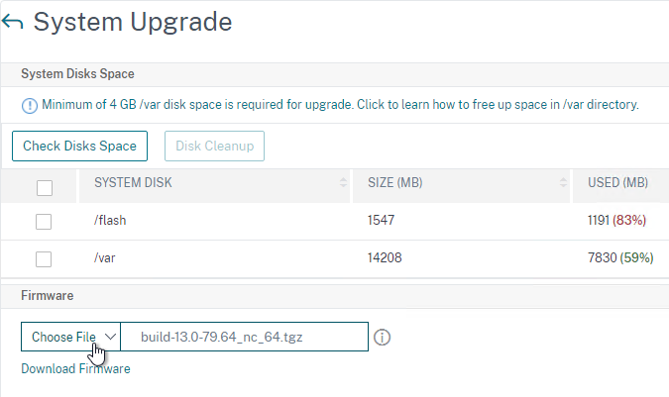Expand the chevron on the Choose File button

click(x=110, y=337)
